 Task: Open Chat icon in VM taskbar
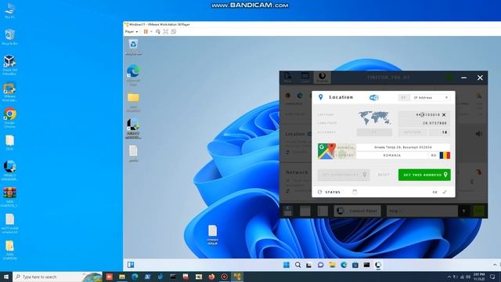321,265
